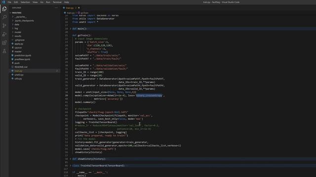Open the Run menu
The image size is (316, 177).
point(48,2)
